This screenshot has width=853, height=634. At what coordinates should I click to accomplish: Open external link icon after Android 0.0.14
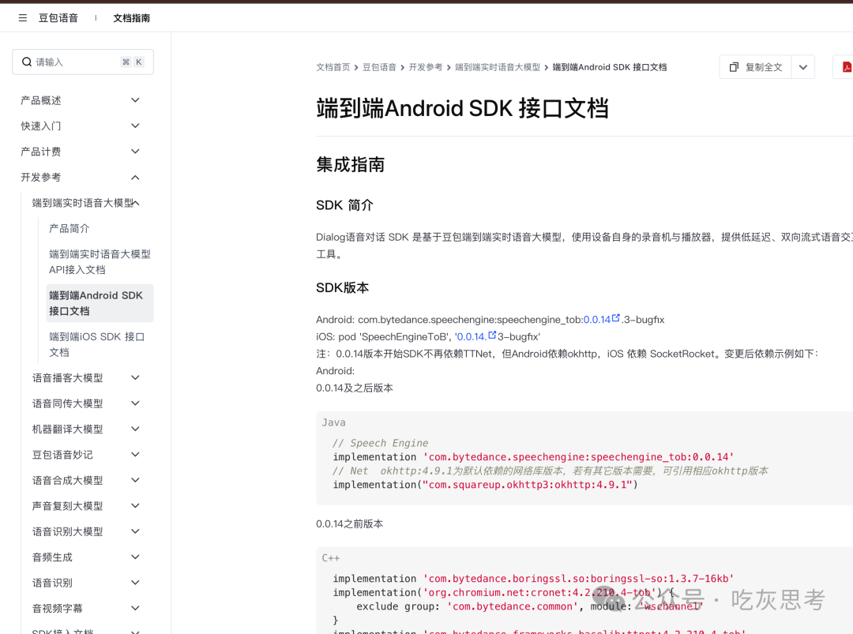point(616,318)
